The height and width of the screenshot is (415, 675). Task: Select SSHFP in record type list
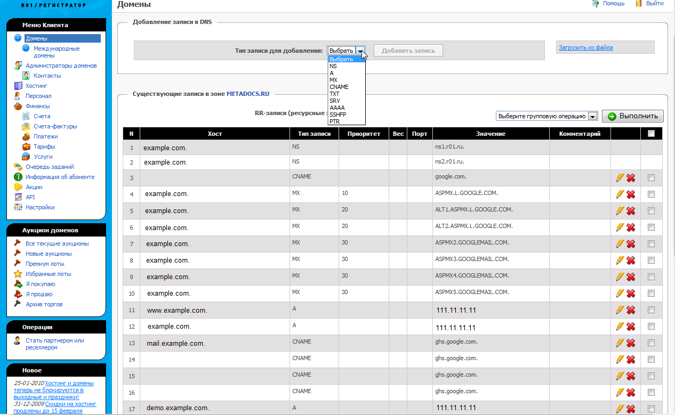(347, 115)
